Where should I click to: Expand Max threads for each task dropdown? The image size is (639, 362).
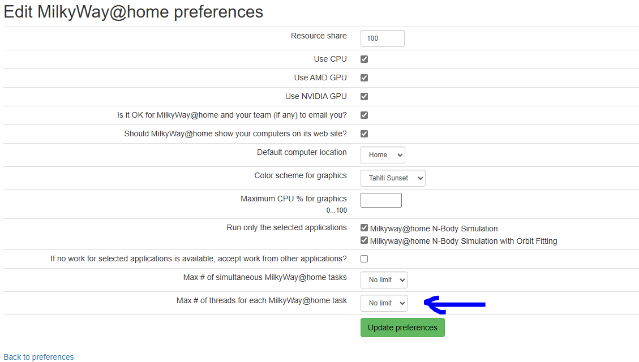(x=384, y=303)
